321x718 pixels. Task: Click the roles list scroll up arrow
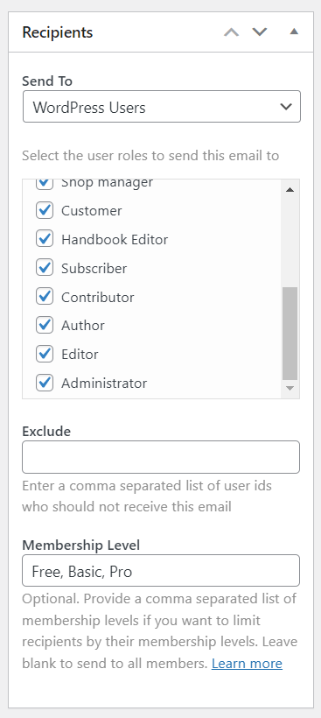pyautogui.click(x=290, y=190)
